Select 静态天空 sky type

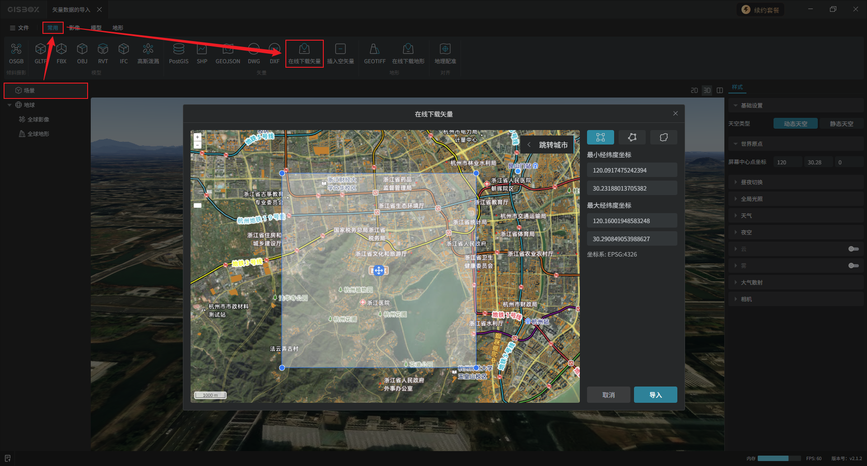coord(841,124)
